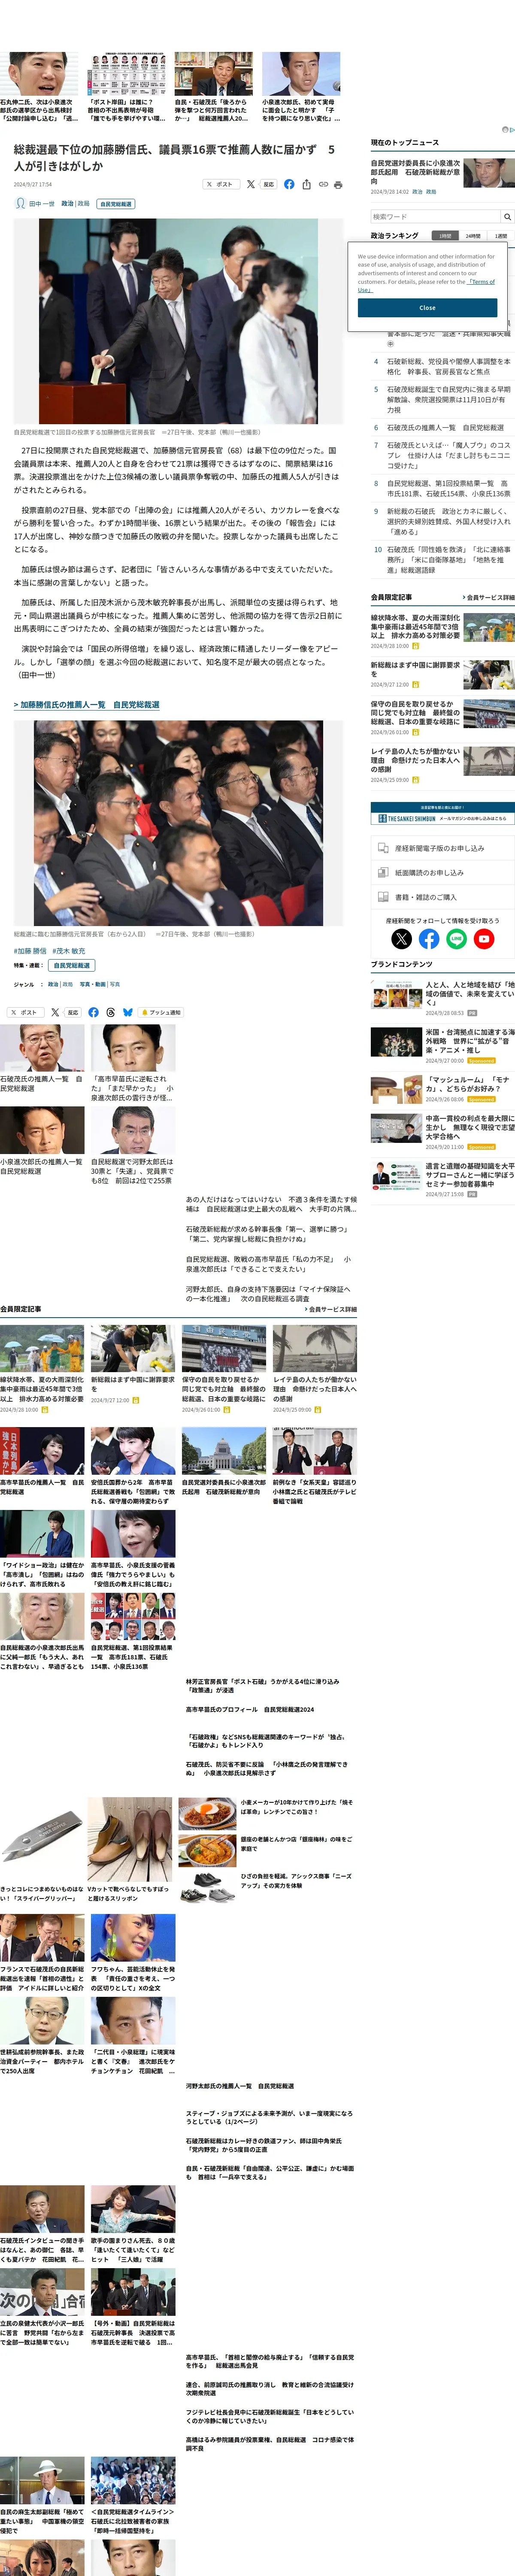Open THE SANKEI SHIMBUN mail magazine banner
The height and width of the screenshot is (2576, 515).
(442, 813)
